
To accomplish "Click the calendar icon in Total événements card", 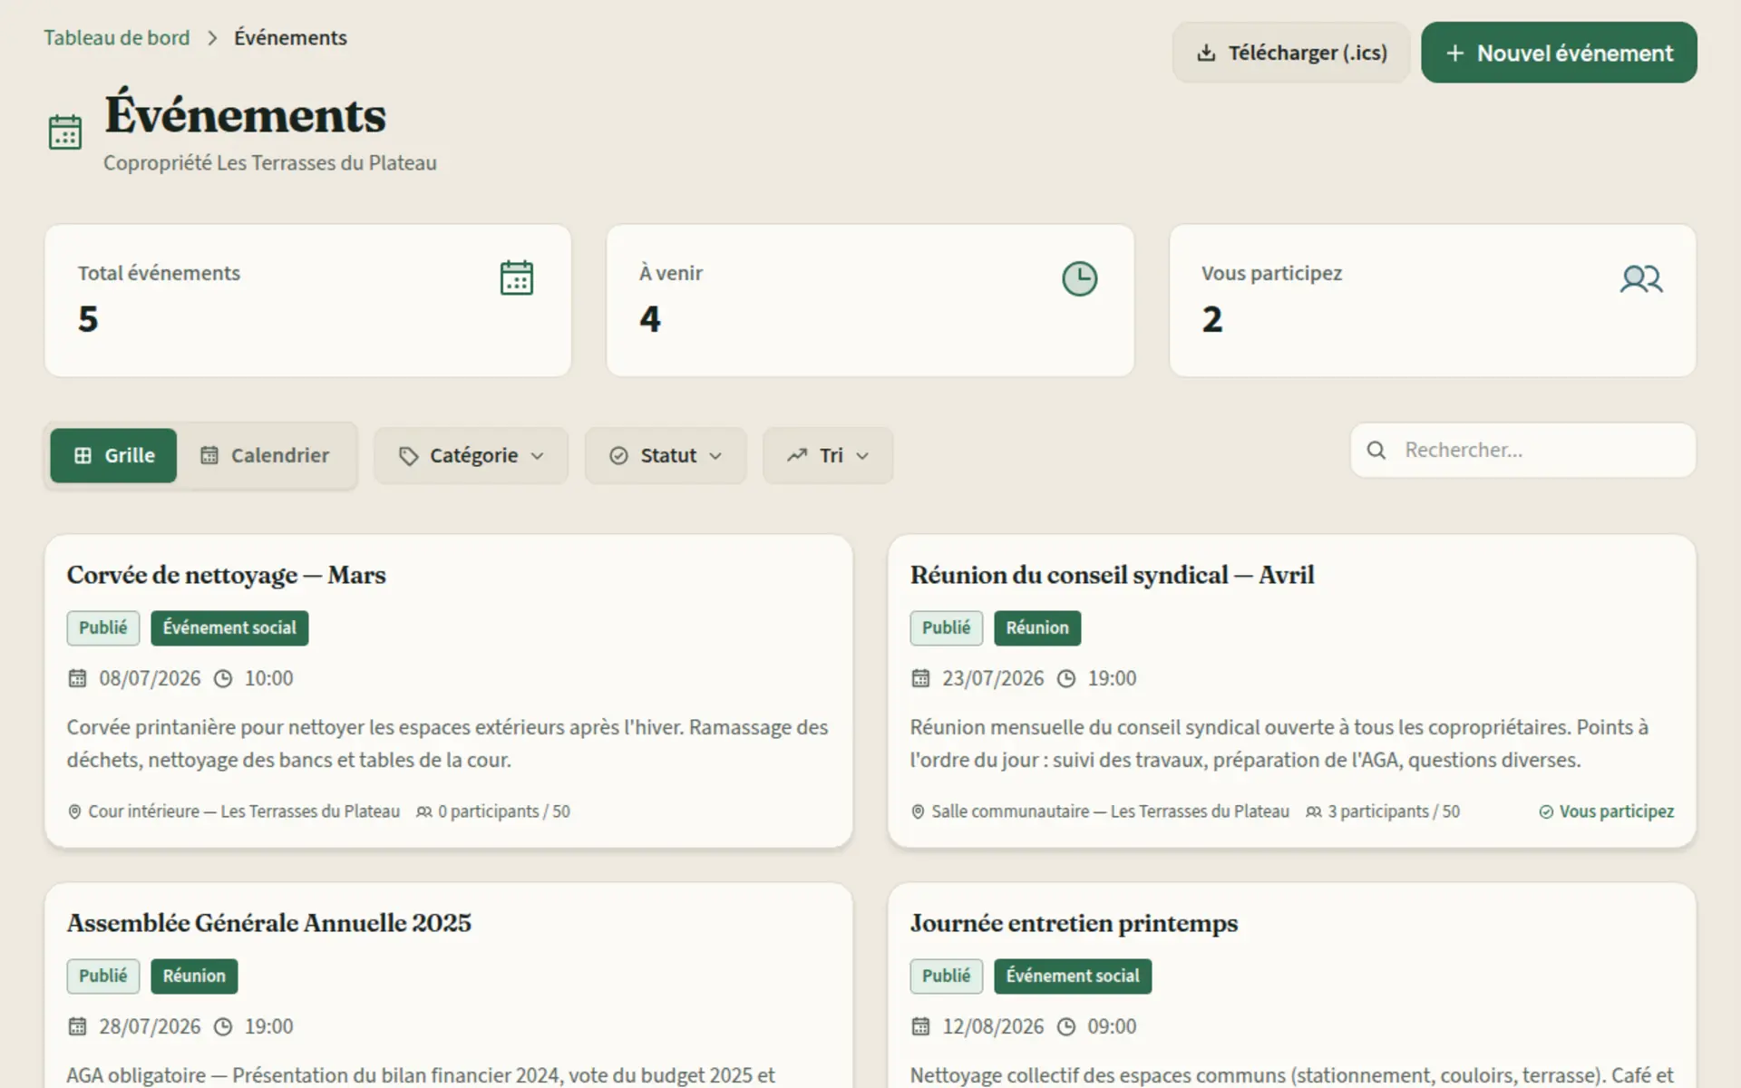I will (x=517, y=277).
